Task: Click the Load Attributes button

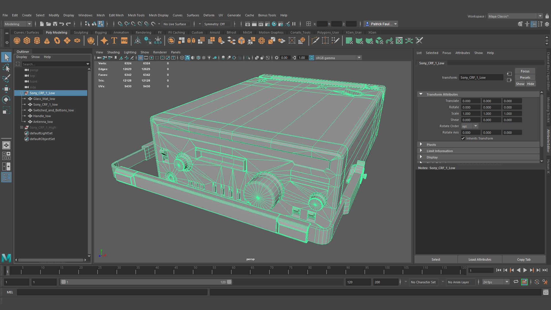Action: click(x=480, y=259)
